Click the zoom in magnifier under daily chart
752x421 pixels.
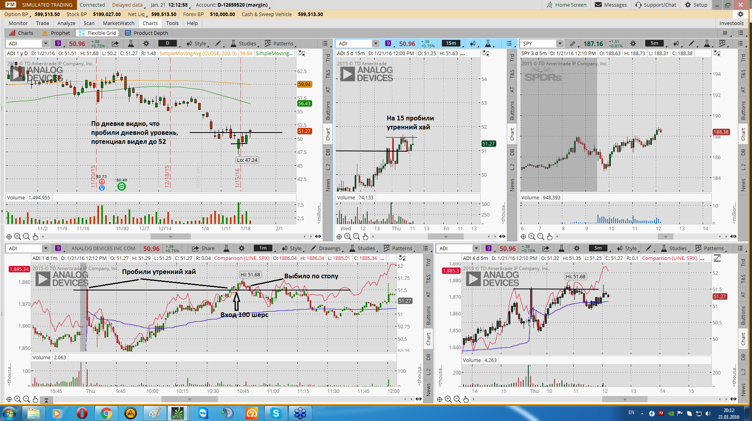[18, 236]
